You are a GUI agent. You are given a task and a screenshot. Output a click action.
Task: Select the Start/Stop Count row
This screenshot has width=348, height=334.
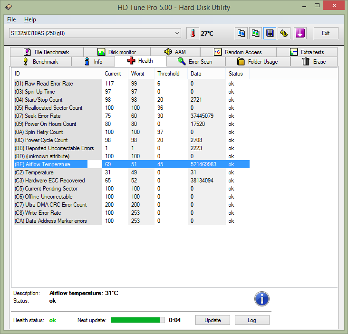(x=131, y=100)
